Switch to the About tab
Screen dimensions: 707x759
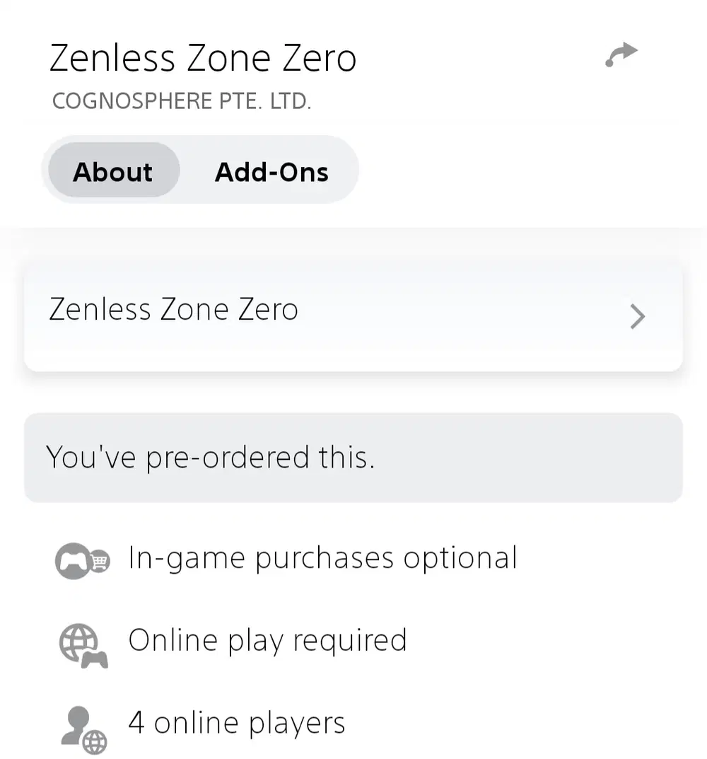point(113,172)
